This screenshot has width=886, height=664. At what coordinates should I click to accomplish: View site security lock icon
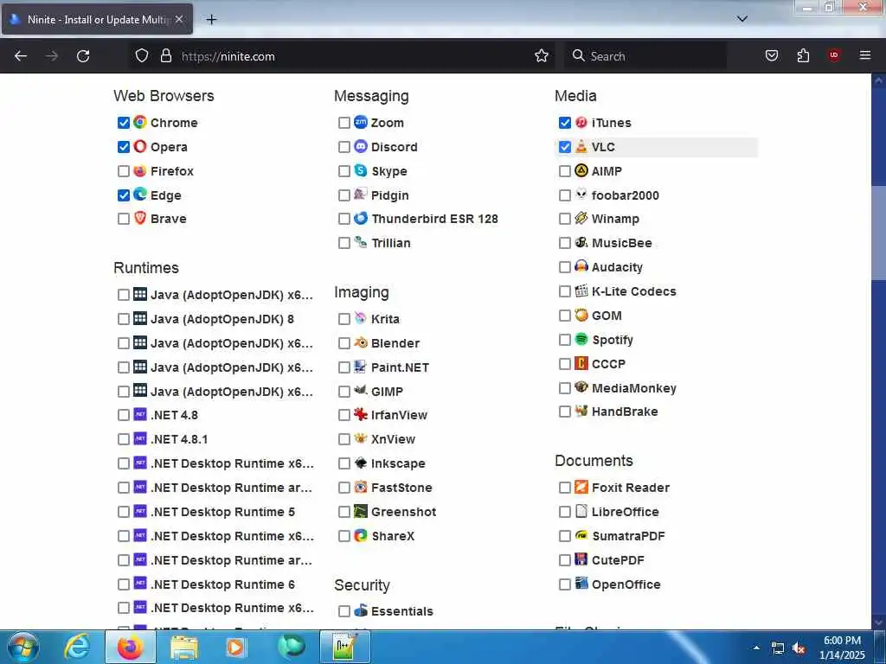[165, 55]
